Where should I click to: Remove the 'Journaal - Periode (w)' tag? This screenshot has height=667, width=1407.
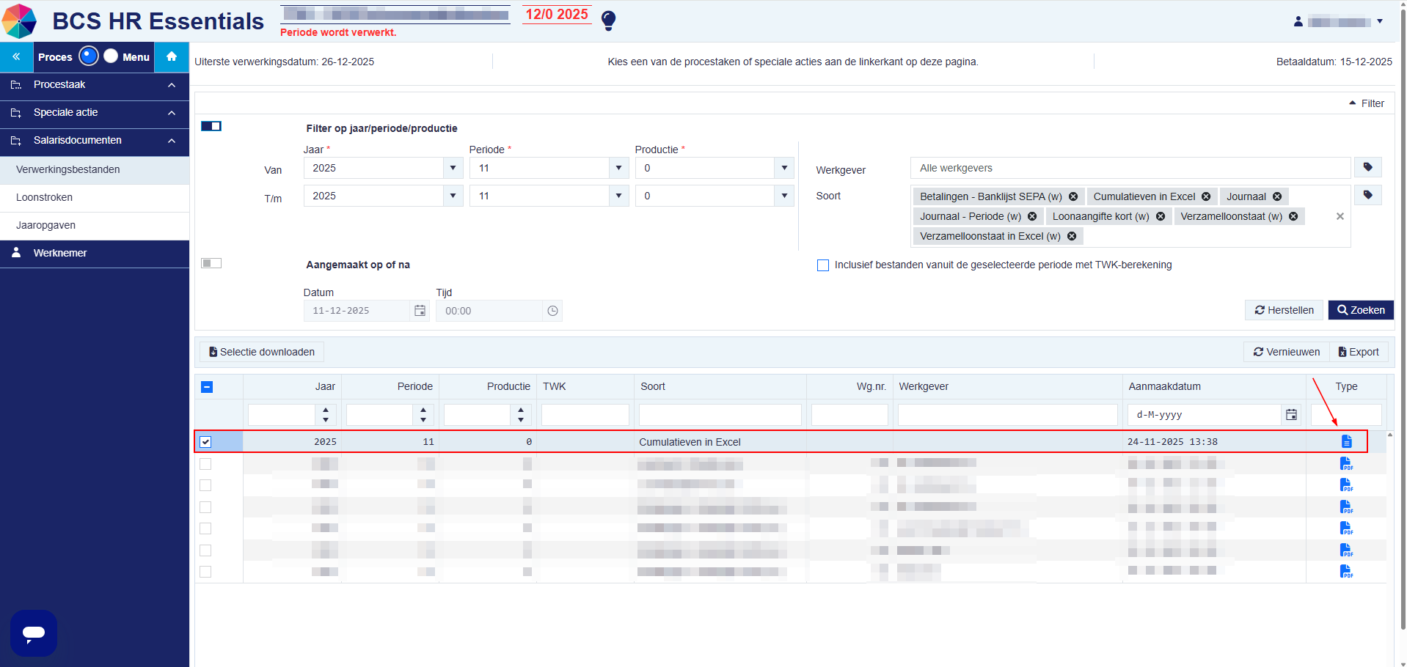[x=1032, y=216]
